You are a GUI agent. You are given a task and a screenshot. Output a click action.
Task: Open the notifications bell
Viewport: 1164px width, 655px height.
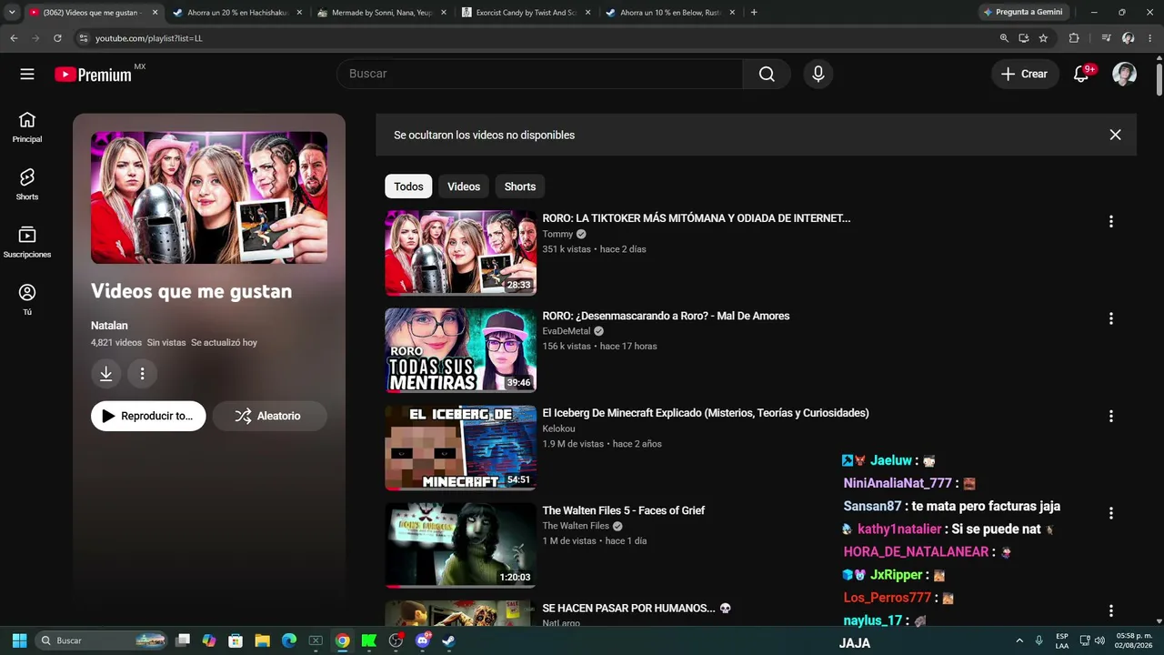coord(1081,74)
